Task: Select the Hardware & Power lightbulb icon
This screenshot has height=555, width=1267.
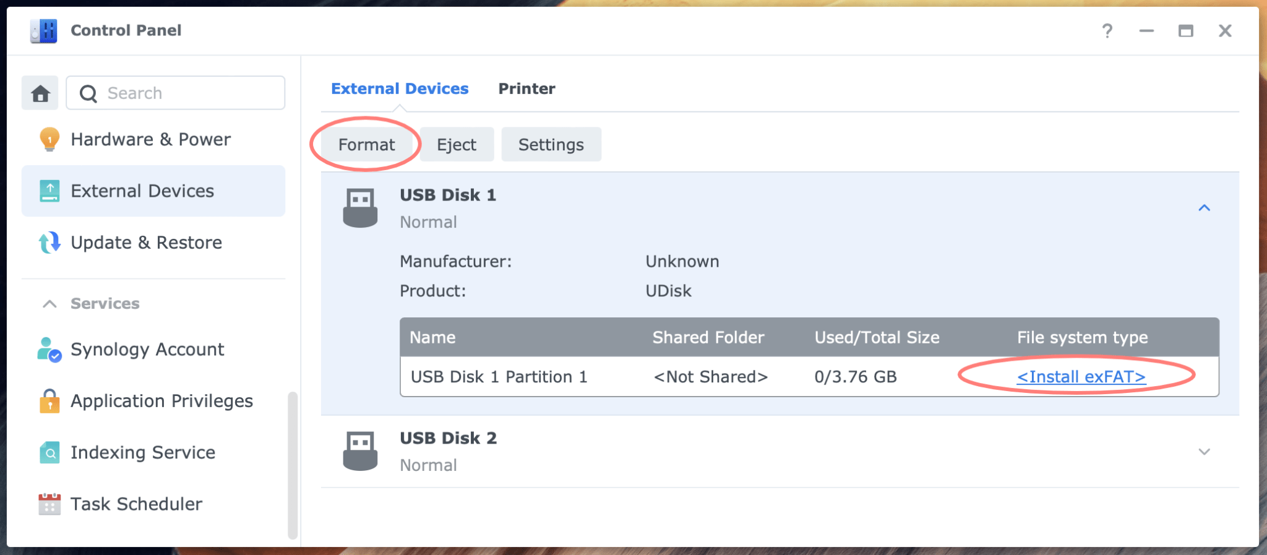Action: point(48,139)
